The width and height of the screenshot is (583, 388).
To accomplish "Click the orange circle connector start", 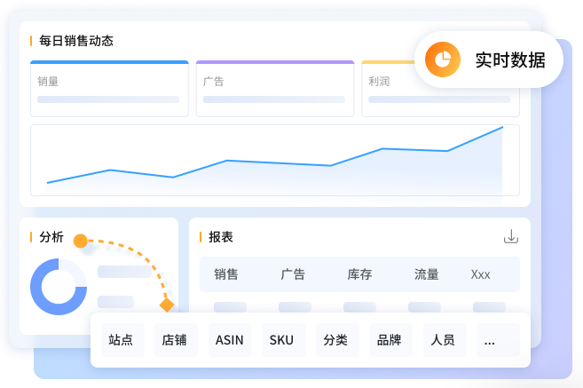I will 80,241.
